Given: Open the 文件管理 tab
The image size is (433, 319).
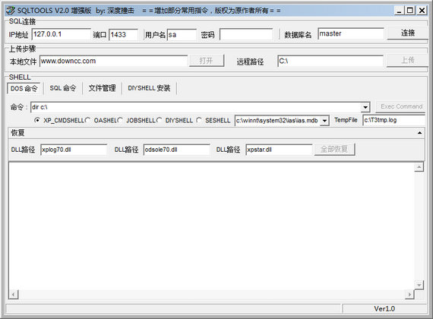Looking at the screenshot, I should point(102,88).
